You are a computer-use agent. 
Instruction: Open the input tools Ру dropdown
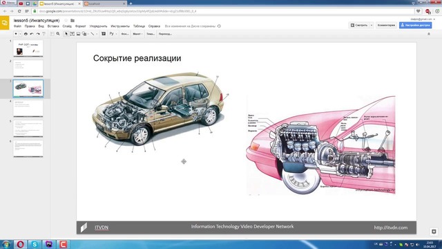(113, 34)
